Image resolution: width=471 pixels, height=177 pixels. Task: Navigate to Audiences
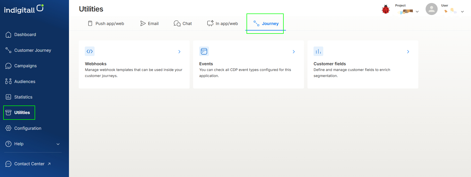pos(25,81)
